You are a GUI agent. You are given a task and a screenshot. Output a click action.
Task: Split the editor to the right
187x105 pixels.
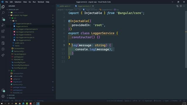181,6
